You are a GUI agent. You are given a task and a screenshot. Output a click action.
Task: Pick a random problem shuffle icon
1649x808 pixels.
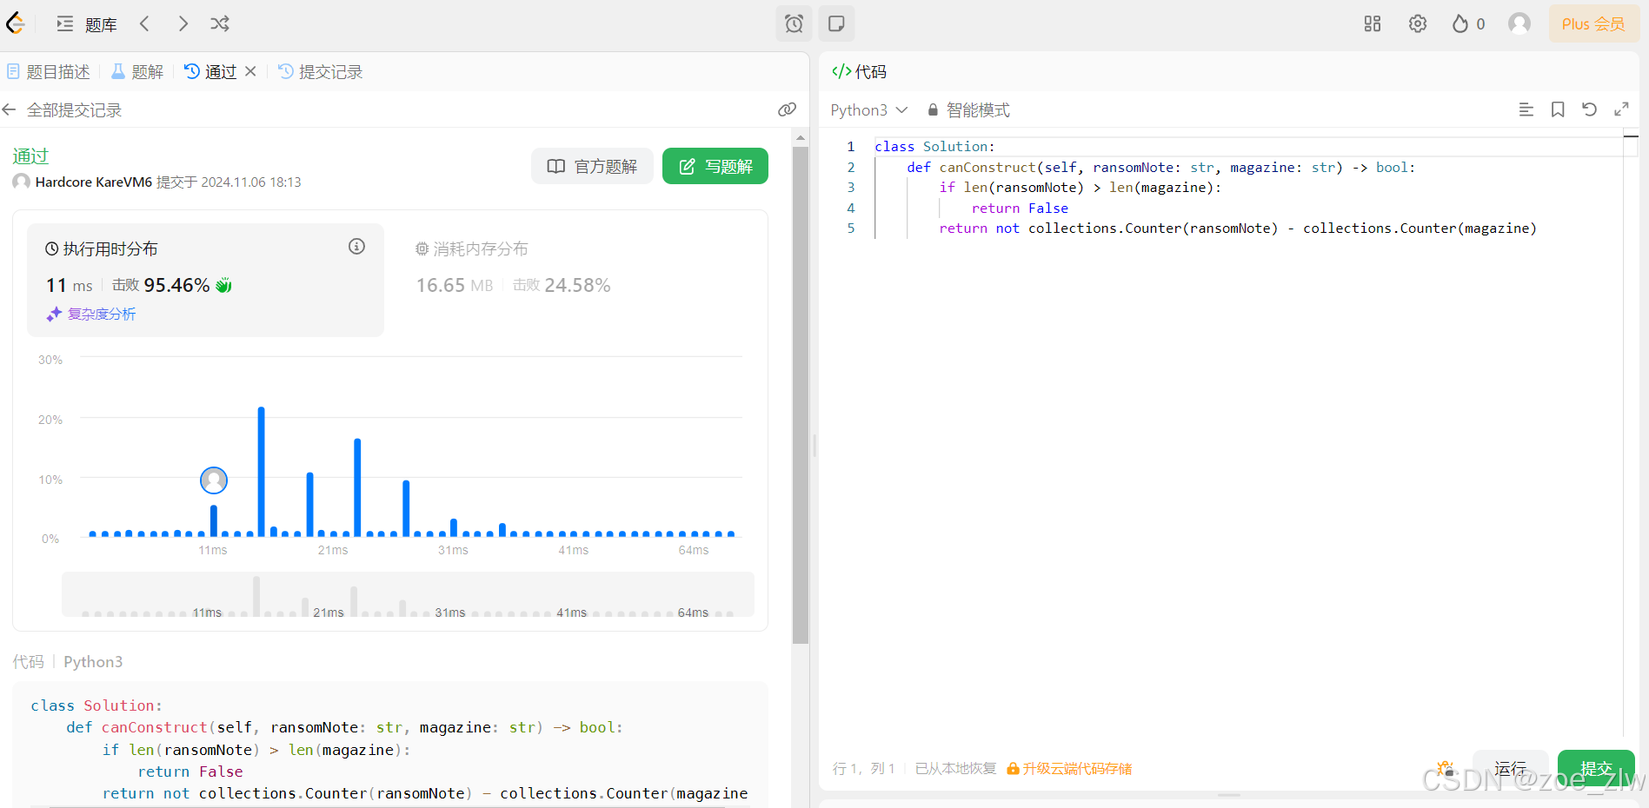point(220,23)
